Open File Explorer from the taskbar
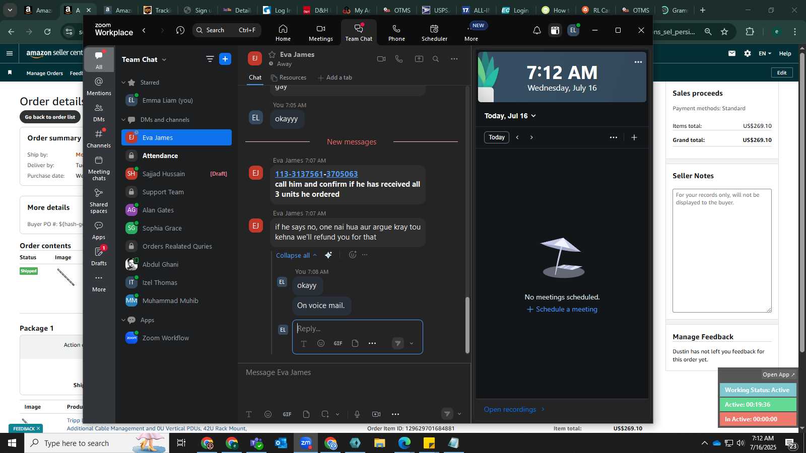The image size is (806, 453). [380, 443]
